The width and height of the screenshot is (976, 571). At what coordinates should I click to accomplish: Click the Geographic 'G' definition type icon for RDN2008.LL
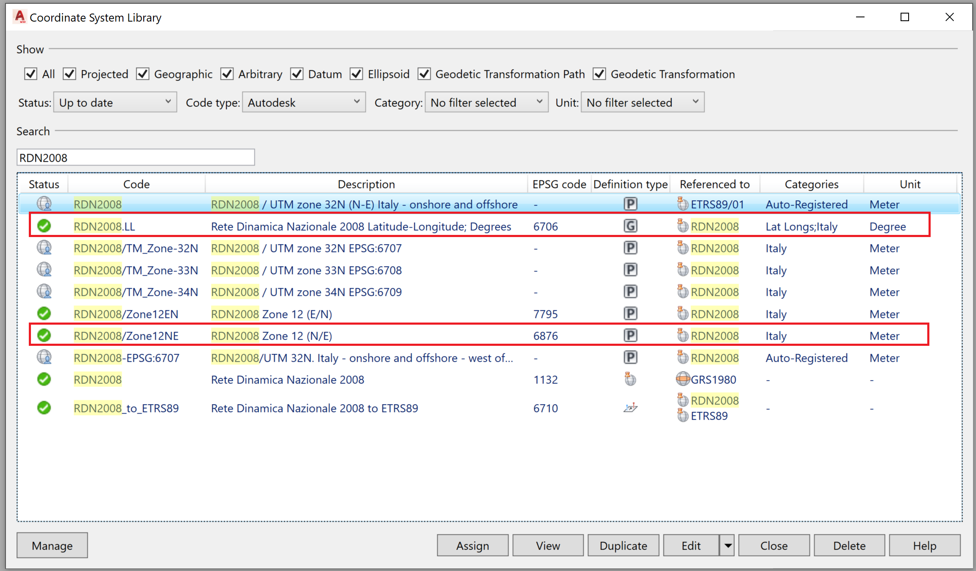tap(630, 226)
